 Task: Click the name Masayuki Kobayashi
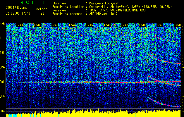coord(105,3)
